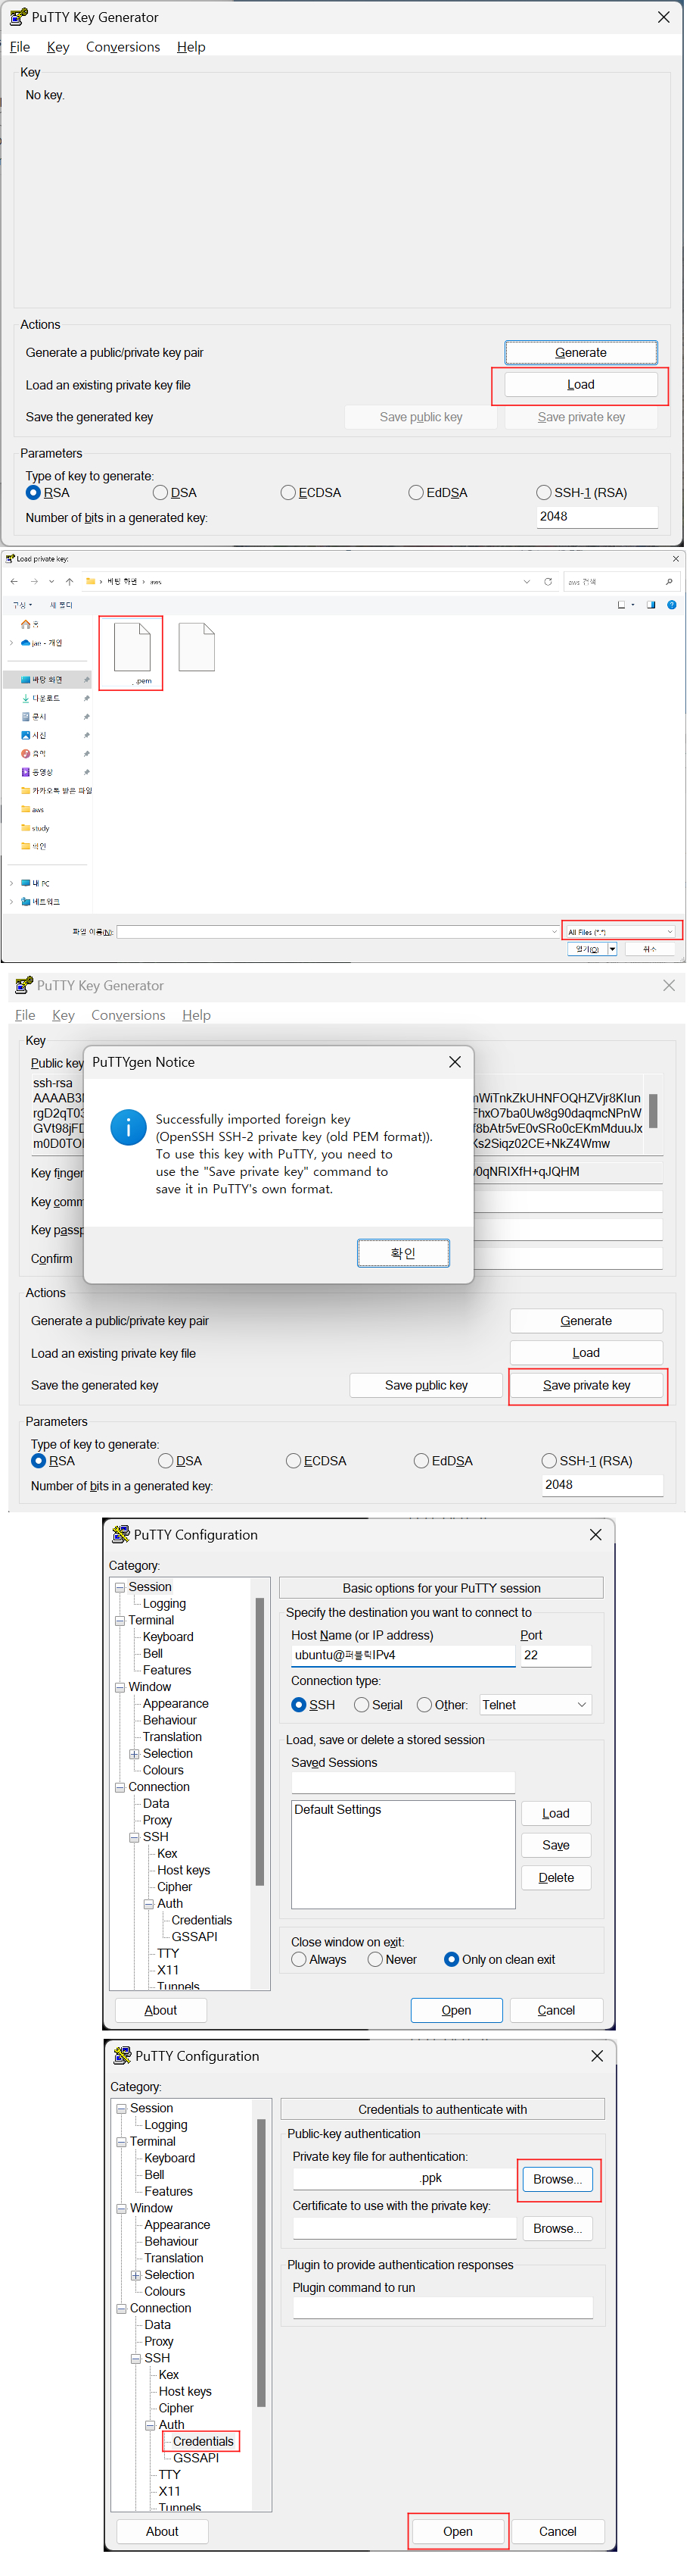Open Conversions menu in the No key window
This screenshot has height=2576, width=696.
pos(123,47)
